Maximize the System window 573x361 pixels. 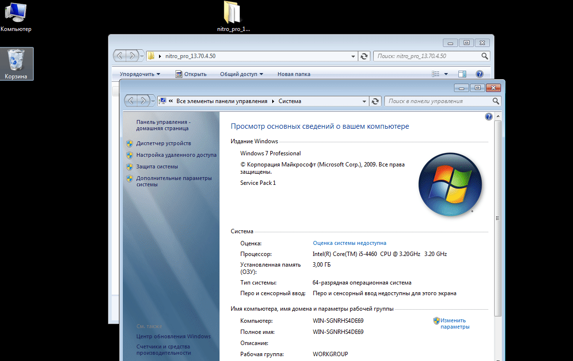[x=477, y=88]
